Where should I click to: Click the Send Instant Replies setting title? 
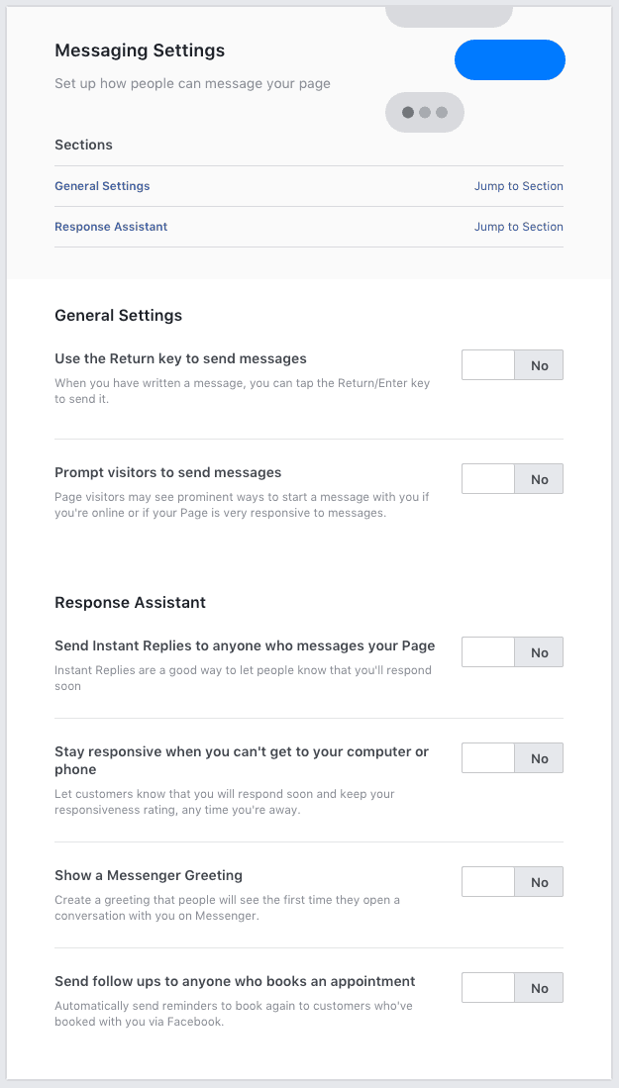click(x=245, y=645)
